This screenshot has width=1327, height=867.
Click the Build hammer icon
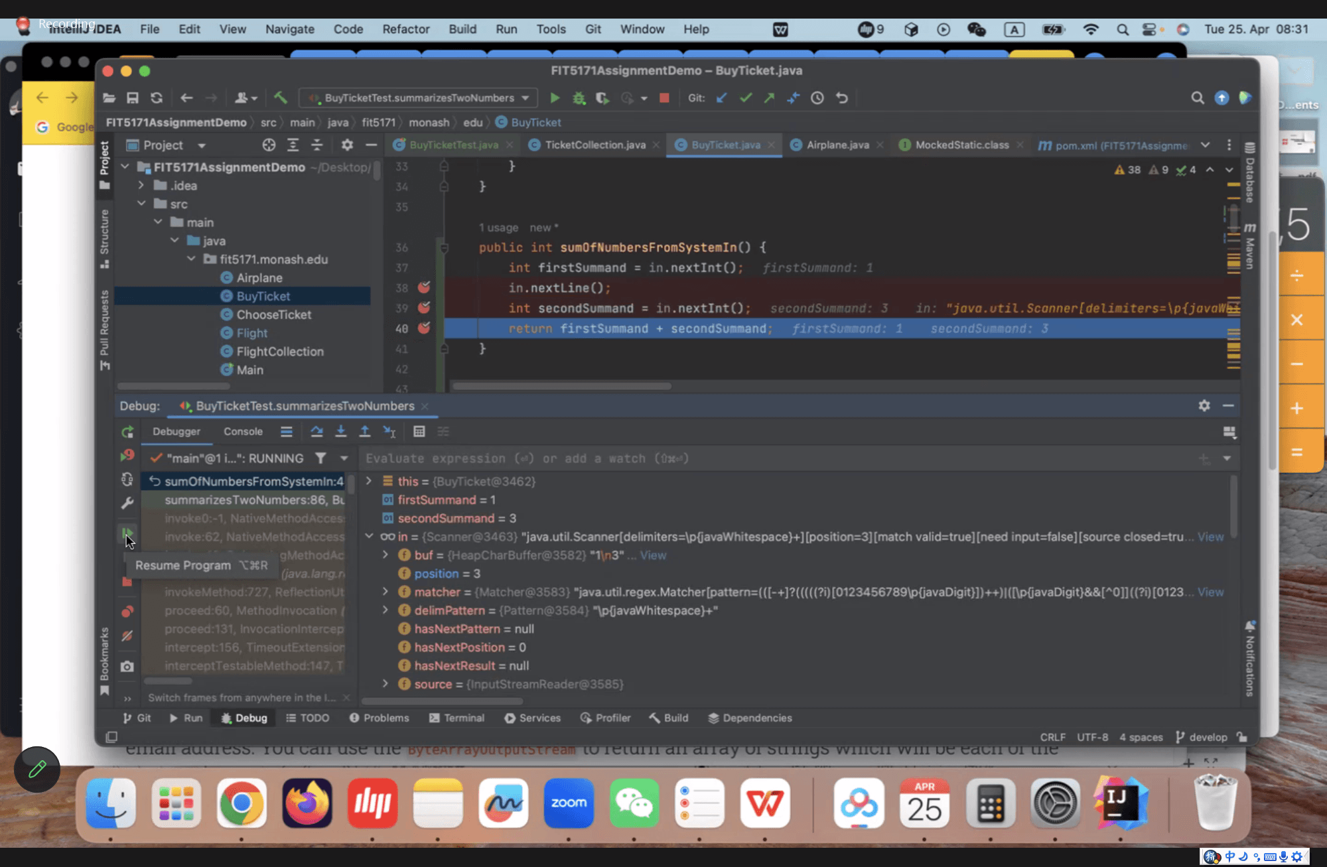pyautogui.click(x=280, y=98)
